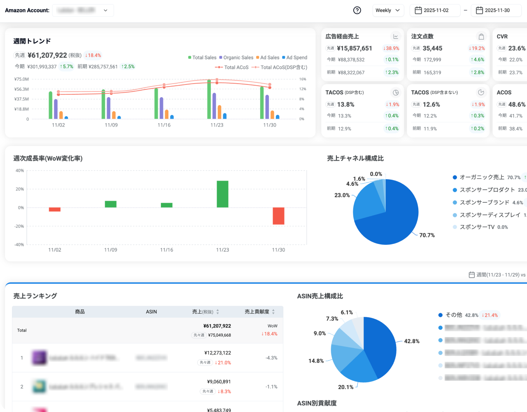Click the 11/23 green bar in WoW chart
527x412 pixels.
(223, 194)
